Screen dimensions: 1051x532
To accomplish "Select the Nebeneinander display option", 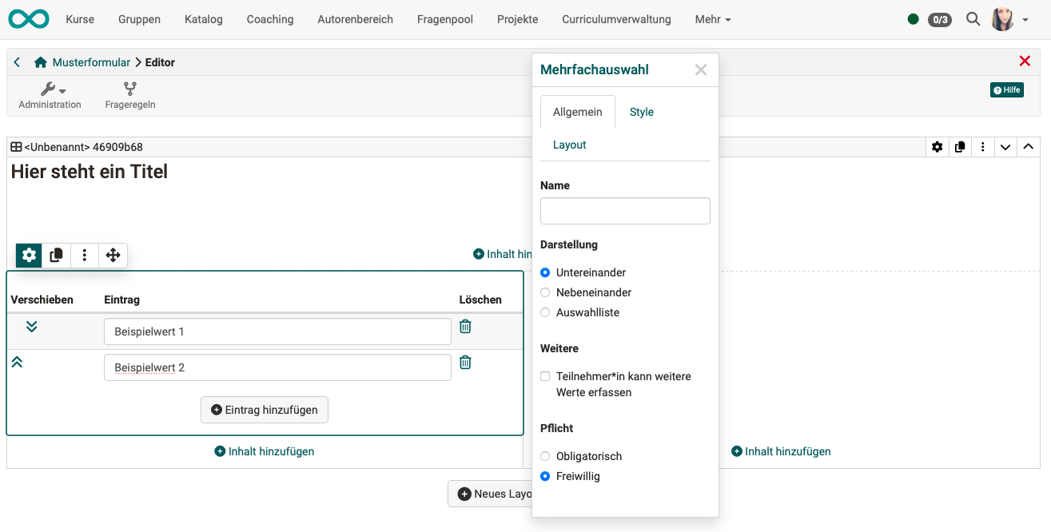I will point(545,292).
